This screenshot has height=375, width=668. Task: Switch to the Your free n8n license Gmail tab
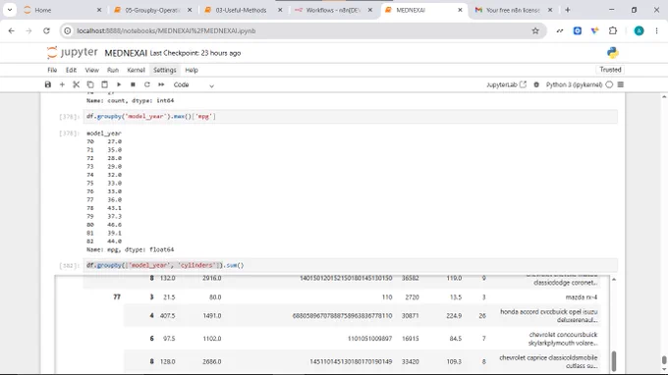513,10
